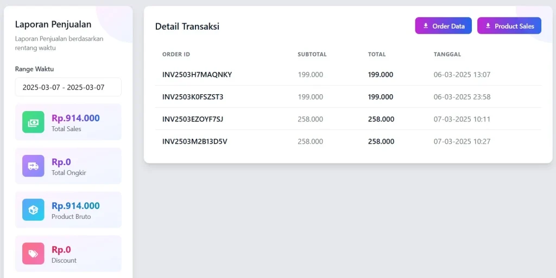The width and height of the screenshot is (556, 278).
Task: Select order INV2503H7MAQNKY row
Action: [x=197, y=75]
